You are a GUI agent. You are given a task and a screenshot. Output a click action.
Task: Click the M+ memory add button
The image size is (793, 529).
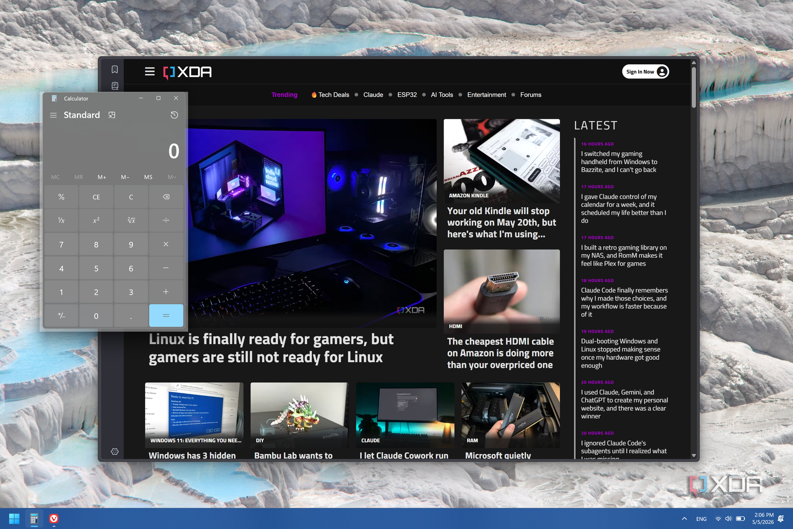[102, 177]
